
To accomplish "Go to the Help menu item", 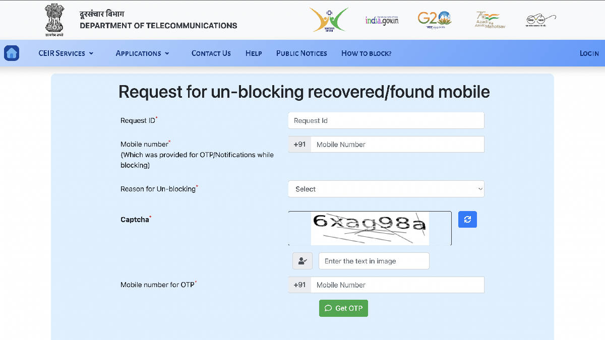I will (x=254, y=53).
